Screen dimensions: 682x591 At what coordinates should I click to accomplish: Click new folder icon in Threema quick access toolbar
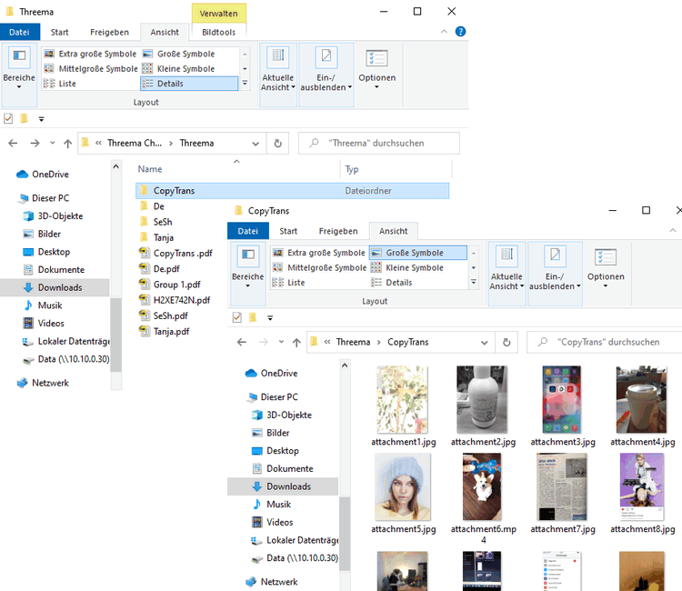(24, 118)
